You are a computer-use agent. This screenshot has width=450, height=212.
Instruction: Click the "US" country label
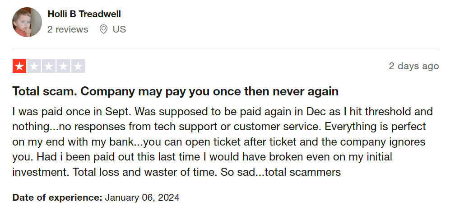(x=119, y=29)
